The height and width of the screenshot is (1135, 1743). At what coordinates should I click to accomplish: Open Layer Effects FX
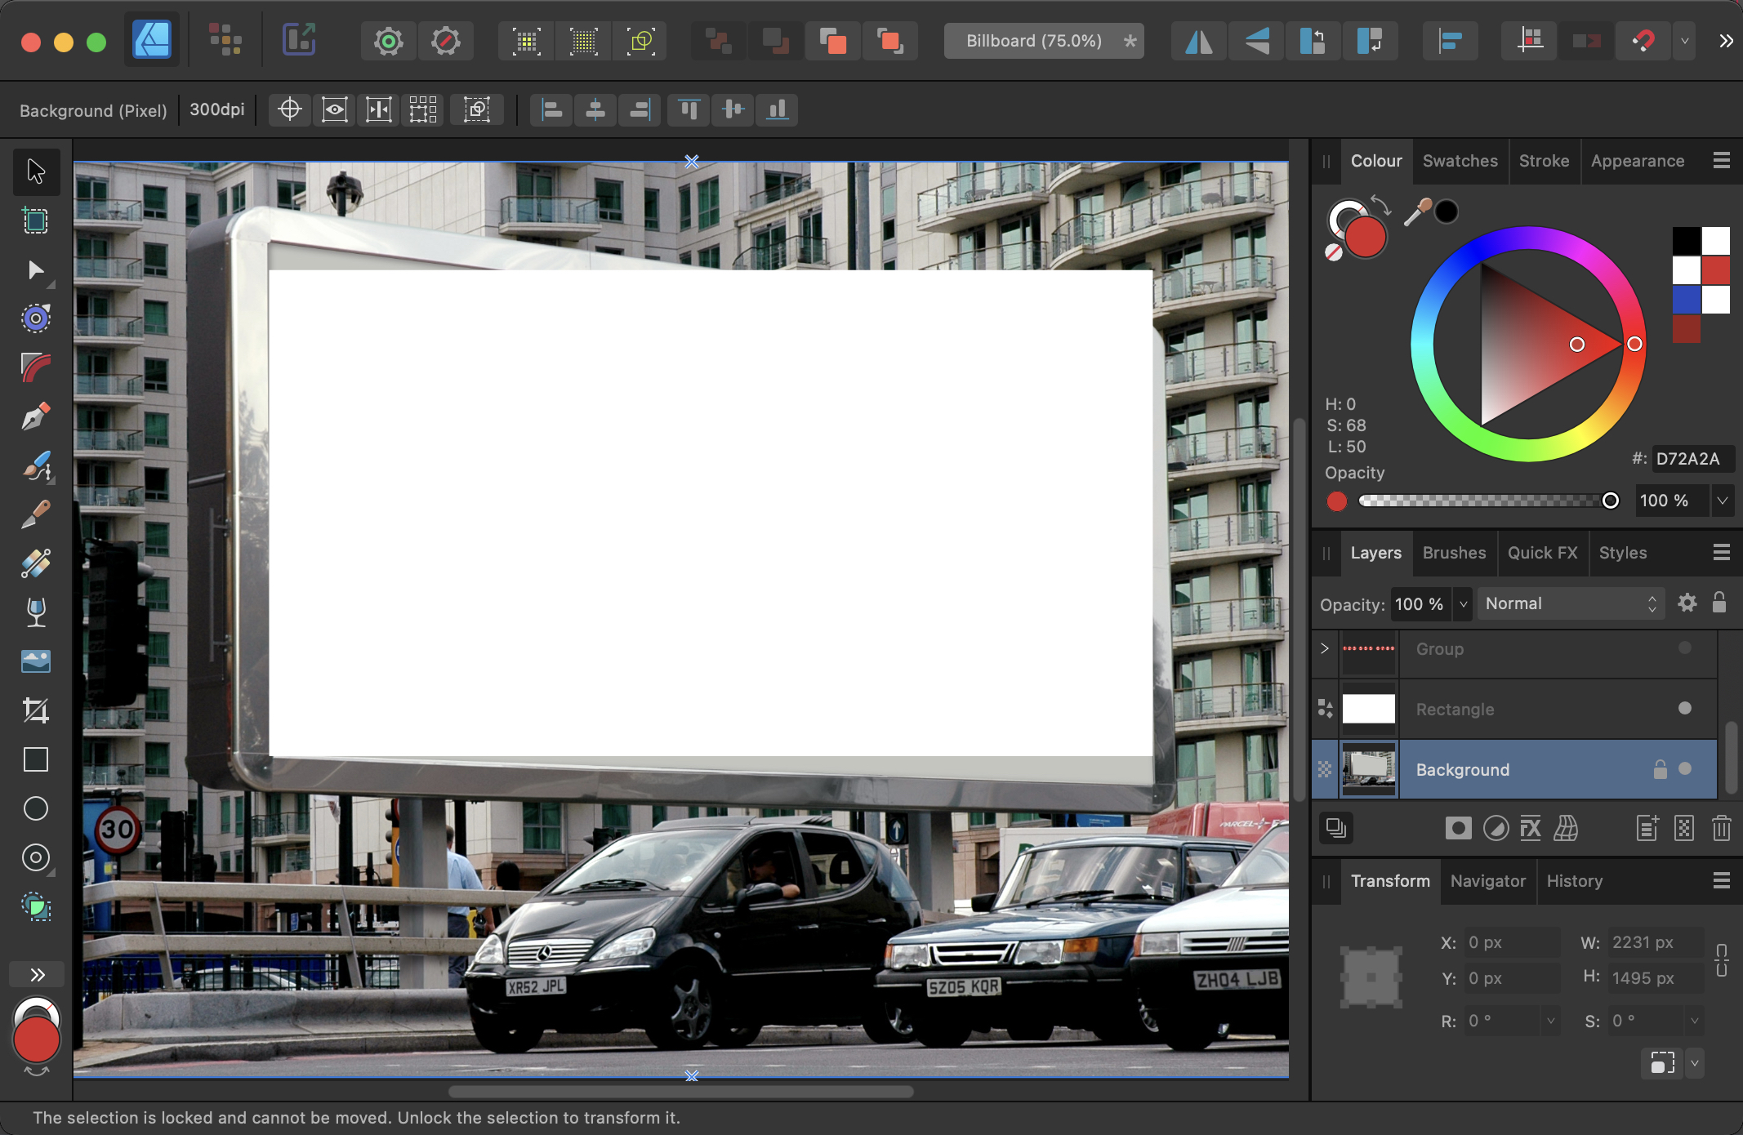[x=1531, y=829]
